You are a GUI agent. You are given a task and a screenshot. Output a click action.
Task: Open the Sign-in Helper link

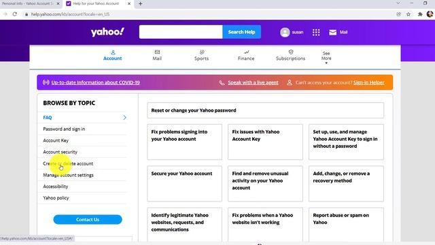click(x=368, y=82)
